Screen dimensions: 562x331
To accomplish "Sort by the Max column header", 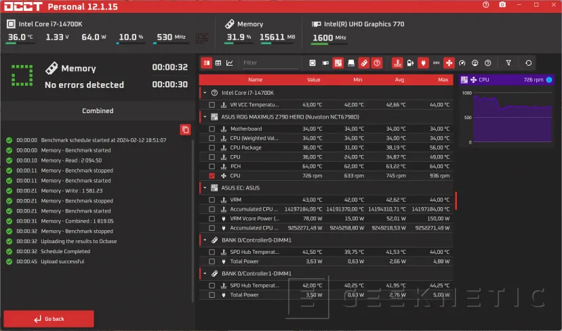I will pos(443,80).
